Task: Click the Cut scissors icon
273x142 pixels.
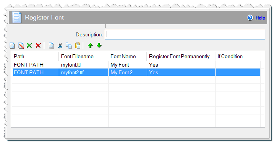Action: [x=60, y=46]
